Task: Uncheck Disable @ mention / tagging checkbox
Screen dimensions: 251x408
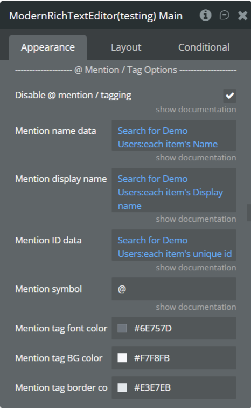Action: (x=229, y=96)
